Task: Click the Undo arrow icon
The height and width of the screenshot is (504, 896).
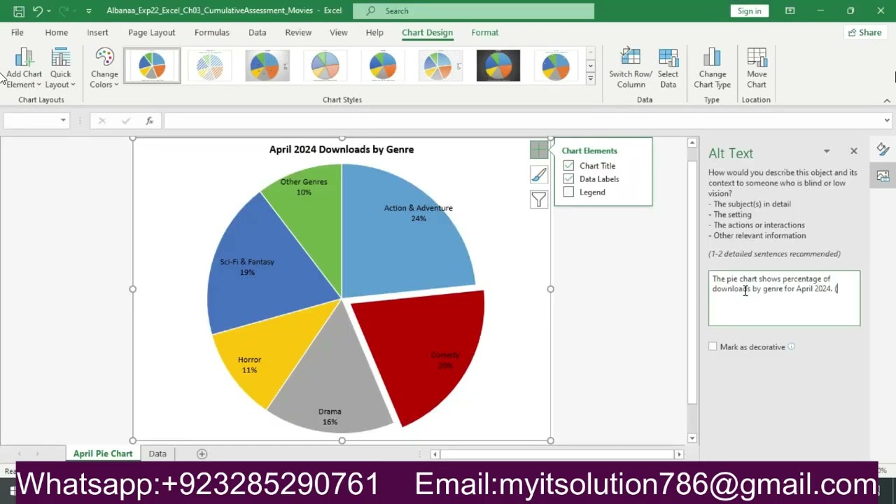Action: 38,10
